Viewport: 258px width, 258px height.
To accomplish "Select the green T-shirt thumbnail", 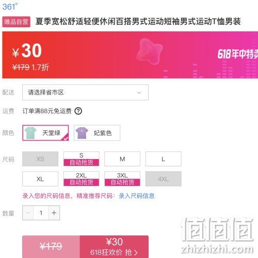I will [30, 133].
